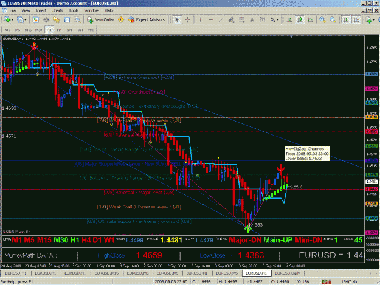Screen dimensions: 380x285
Task: Expand the indicators dropdown arrow
Action: [x=374, y=20]
